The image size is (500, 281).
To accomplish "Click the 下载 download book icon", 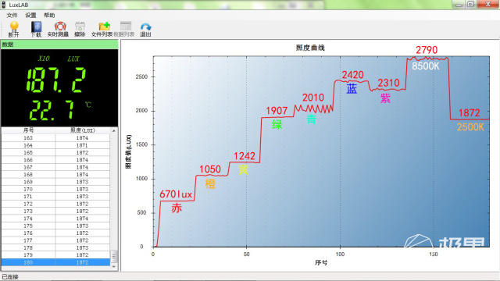I will coord(36,27).
